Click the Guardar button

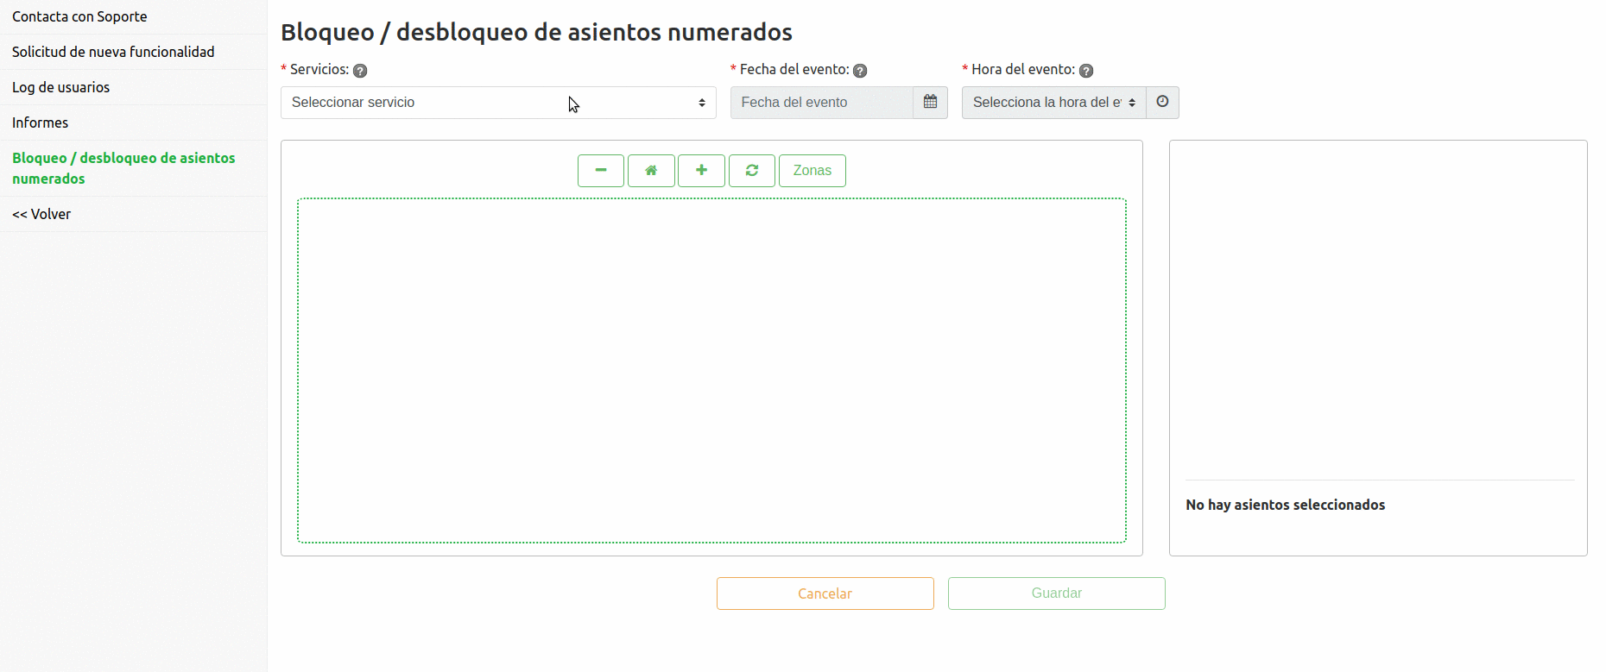[x=1057, y=593]
